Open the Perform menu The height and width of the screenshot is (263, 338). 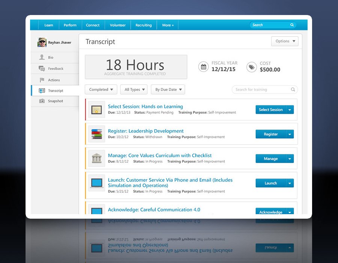pos(70,25)
